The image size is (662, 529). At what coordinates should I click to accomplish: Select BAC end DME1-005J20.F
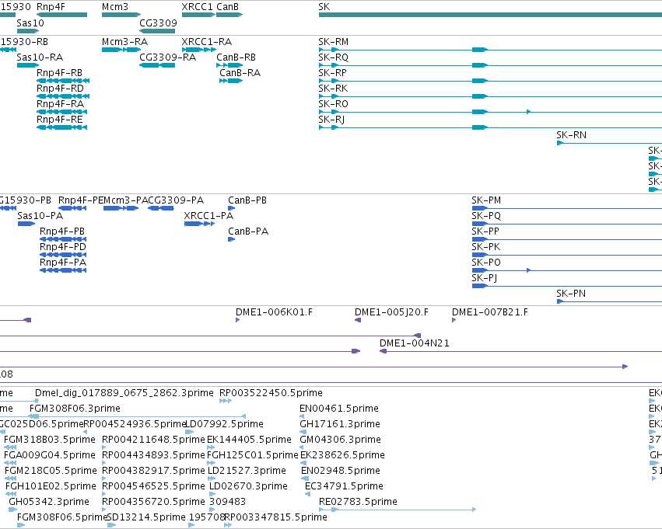tap(358, 320)
